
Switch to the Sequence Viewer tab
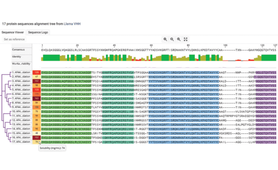13,33
